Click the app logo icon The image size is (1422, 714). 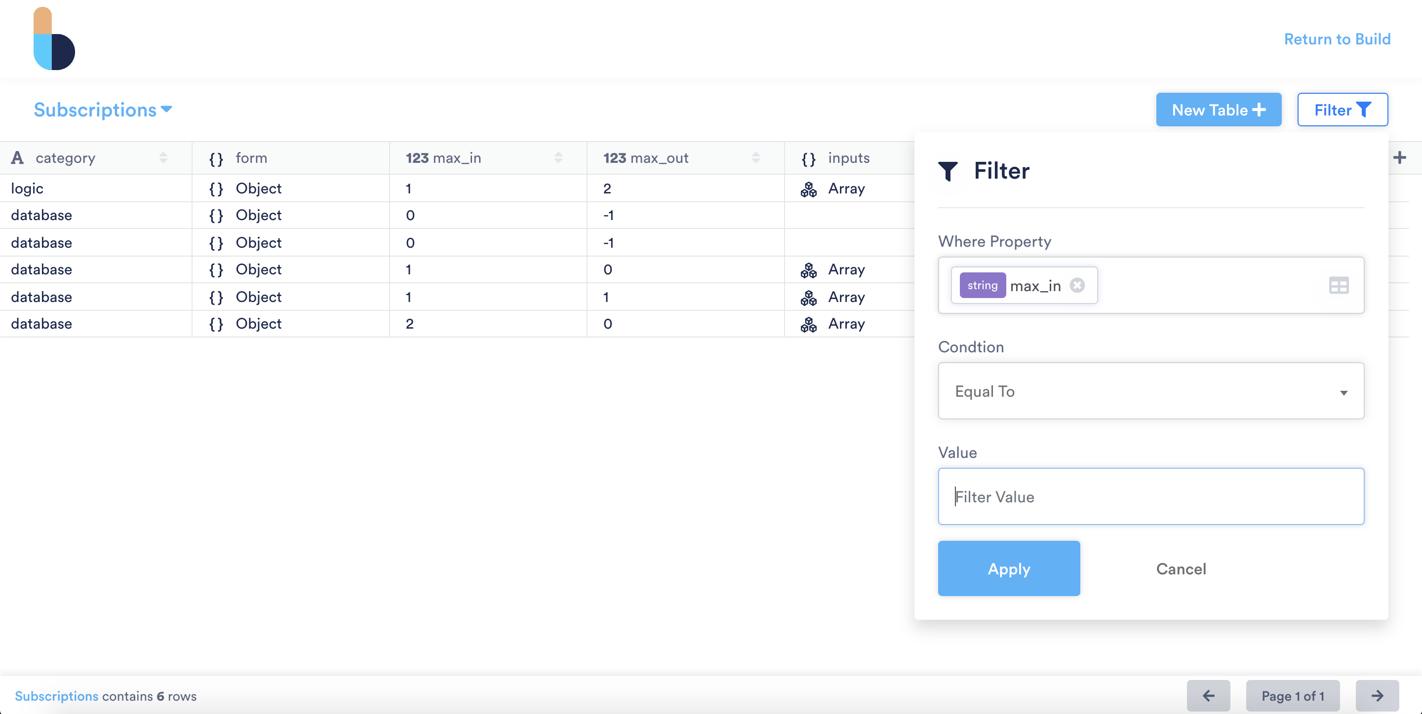point(54,39)
